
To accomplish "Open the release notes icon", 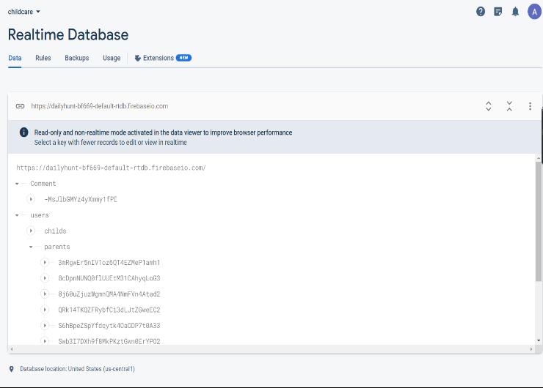I will 498,12.
